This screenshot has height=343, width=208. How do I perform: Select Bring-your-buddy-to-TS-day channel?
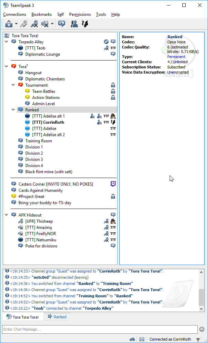tap(45, 203)
